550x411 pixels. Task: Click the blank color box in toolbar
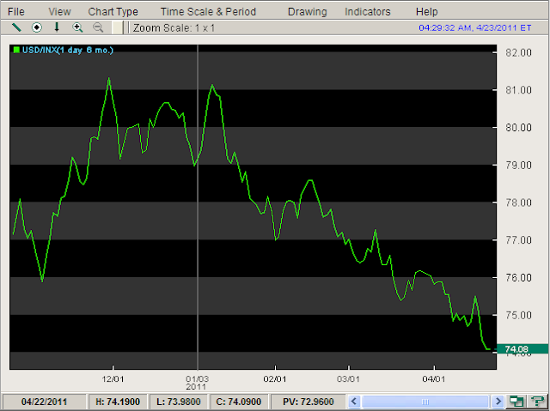coord(118,27)
